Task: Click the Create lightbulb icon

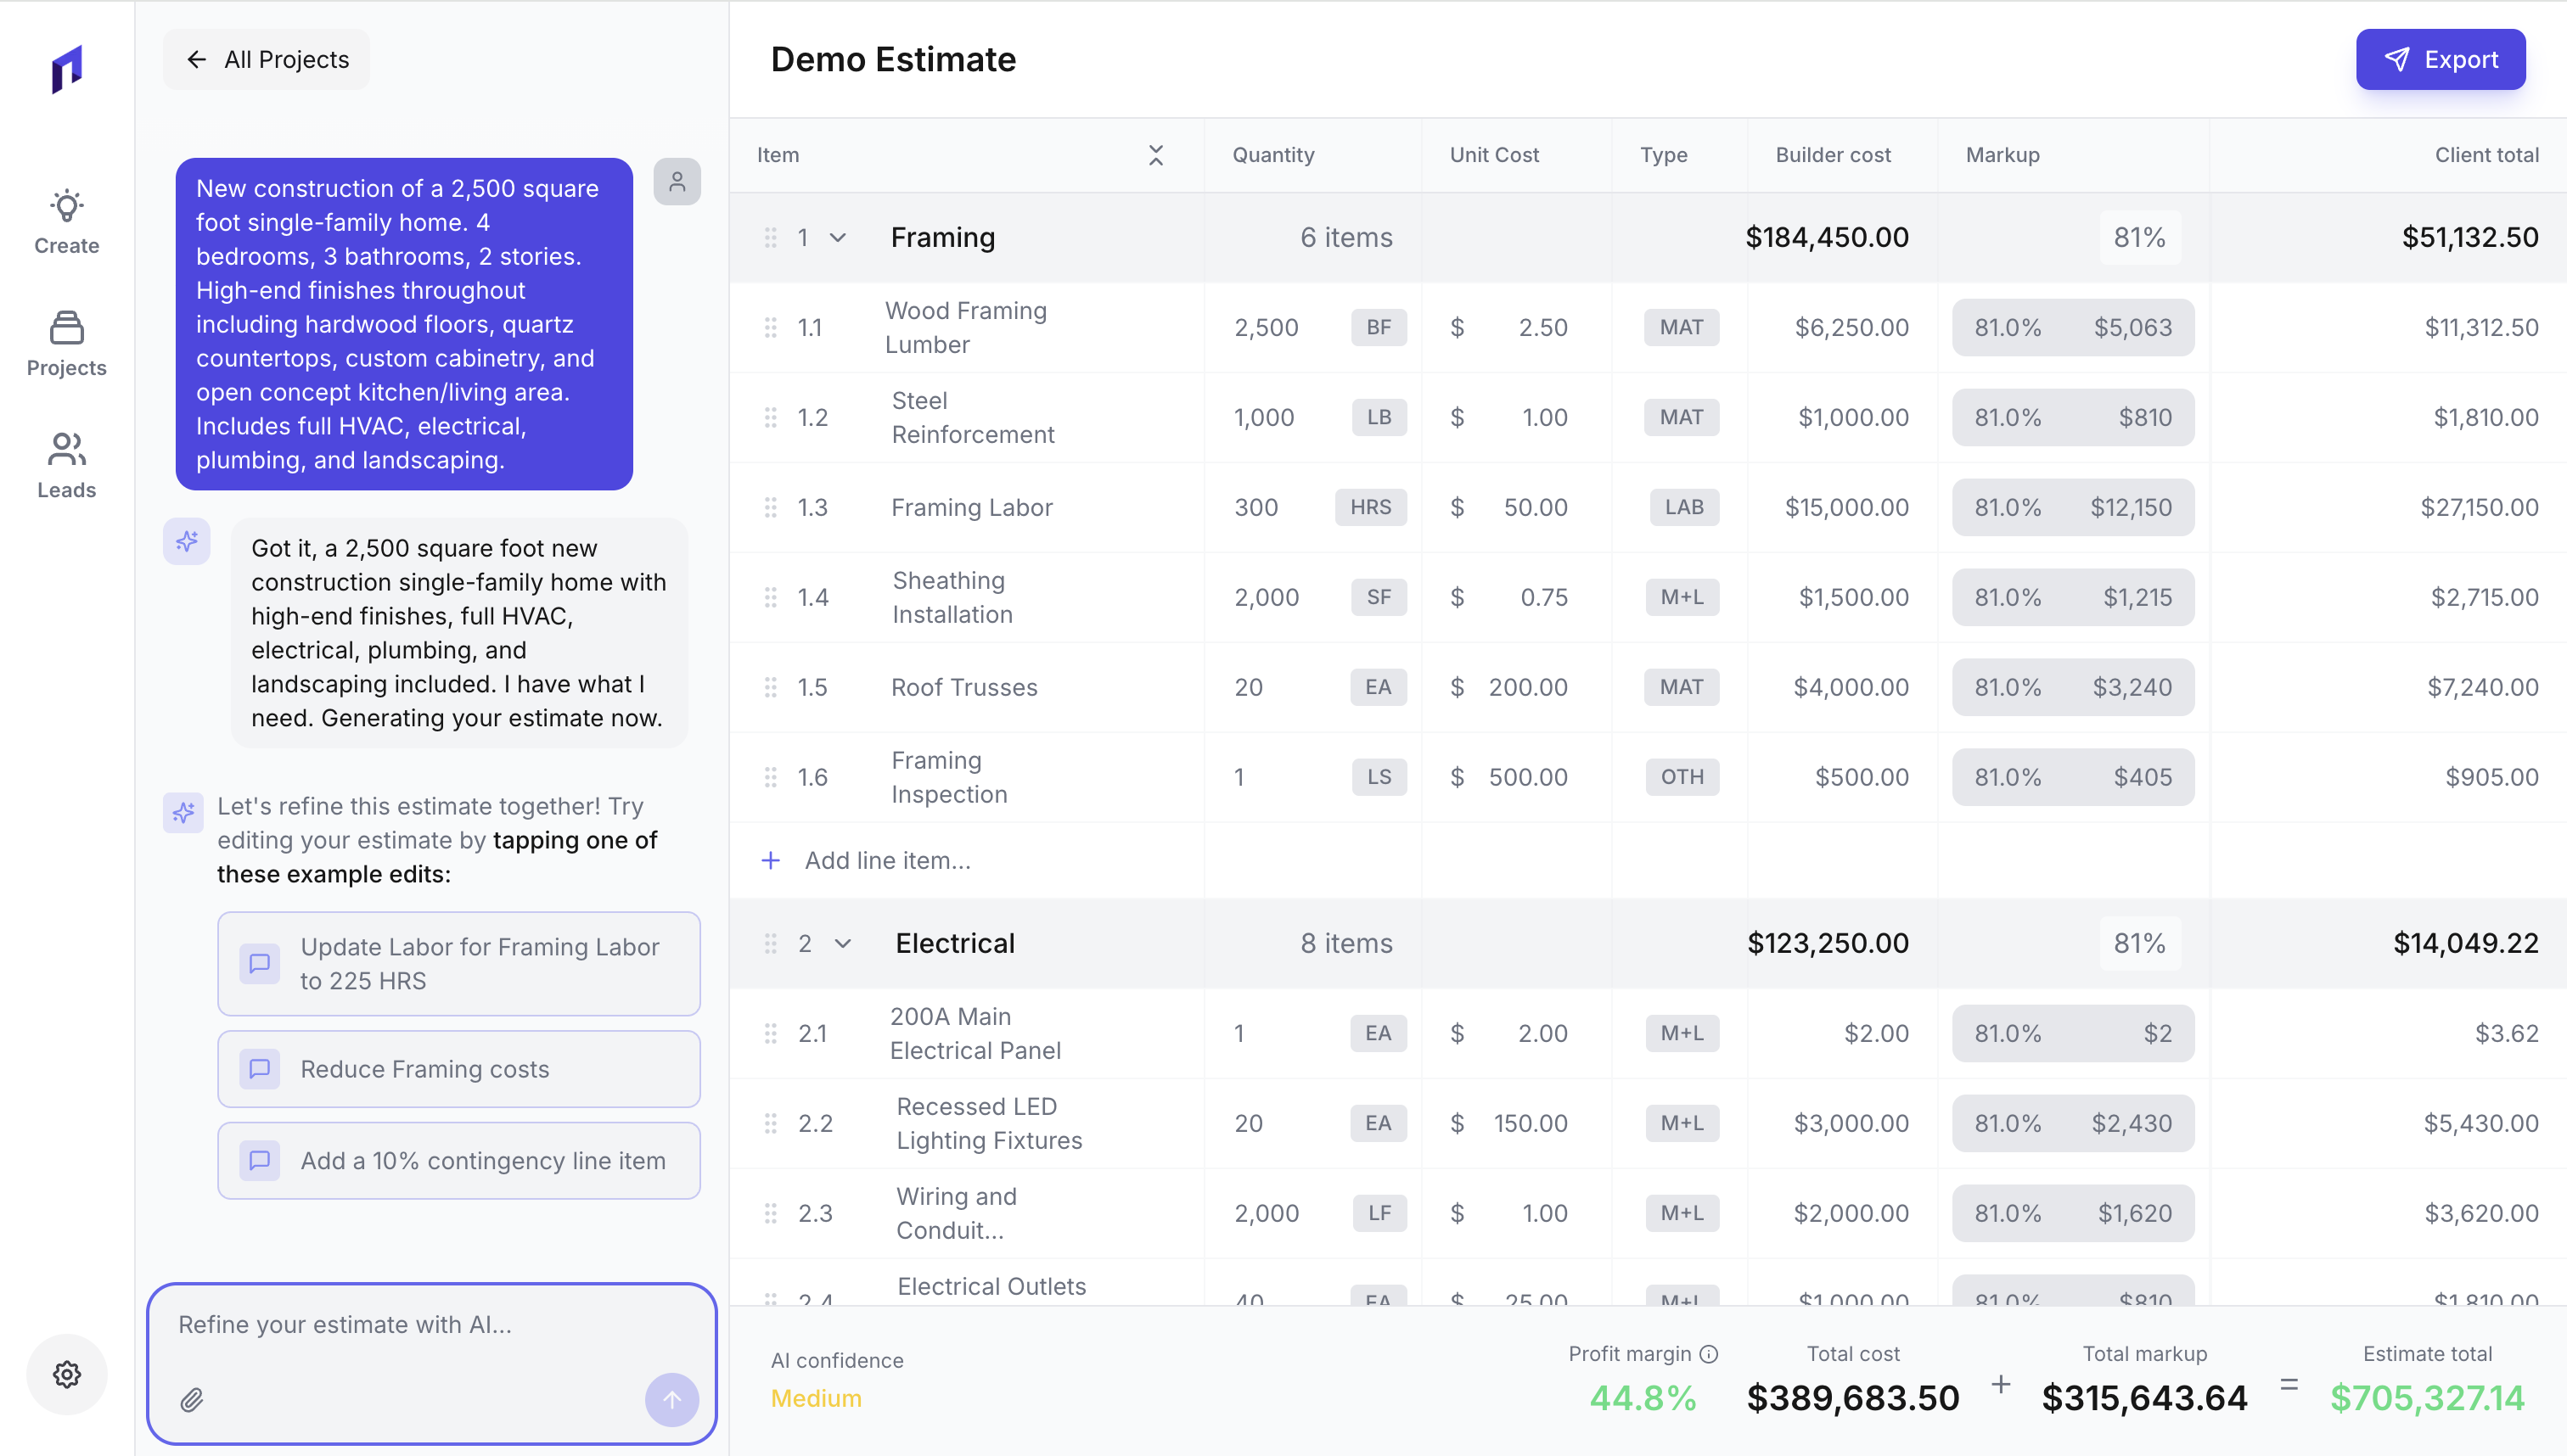Action: [x=66, y=207]
